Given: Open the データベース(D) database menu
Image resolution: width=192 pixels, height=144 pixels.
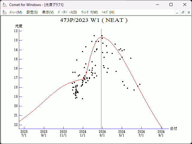Looking at the screenshot, I should [x=67, y=12].
